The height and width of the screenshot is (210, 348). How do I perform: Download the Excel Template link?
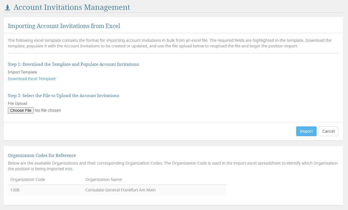click(32, 79)
